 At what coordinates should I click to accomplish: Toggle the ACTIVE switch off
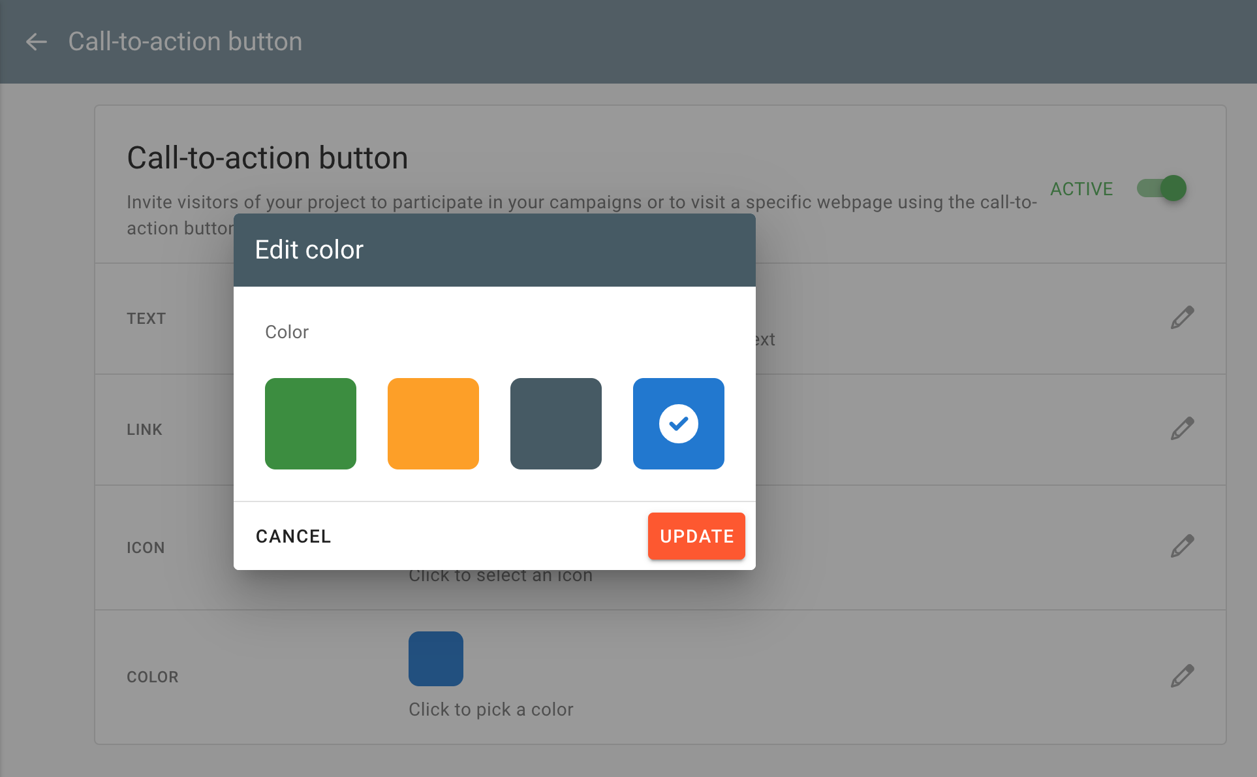pos(1162,189)
